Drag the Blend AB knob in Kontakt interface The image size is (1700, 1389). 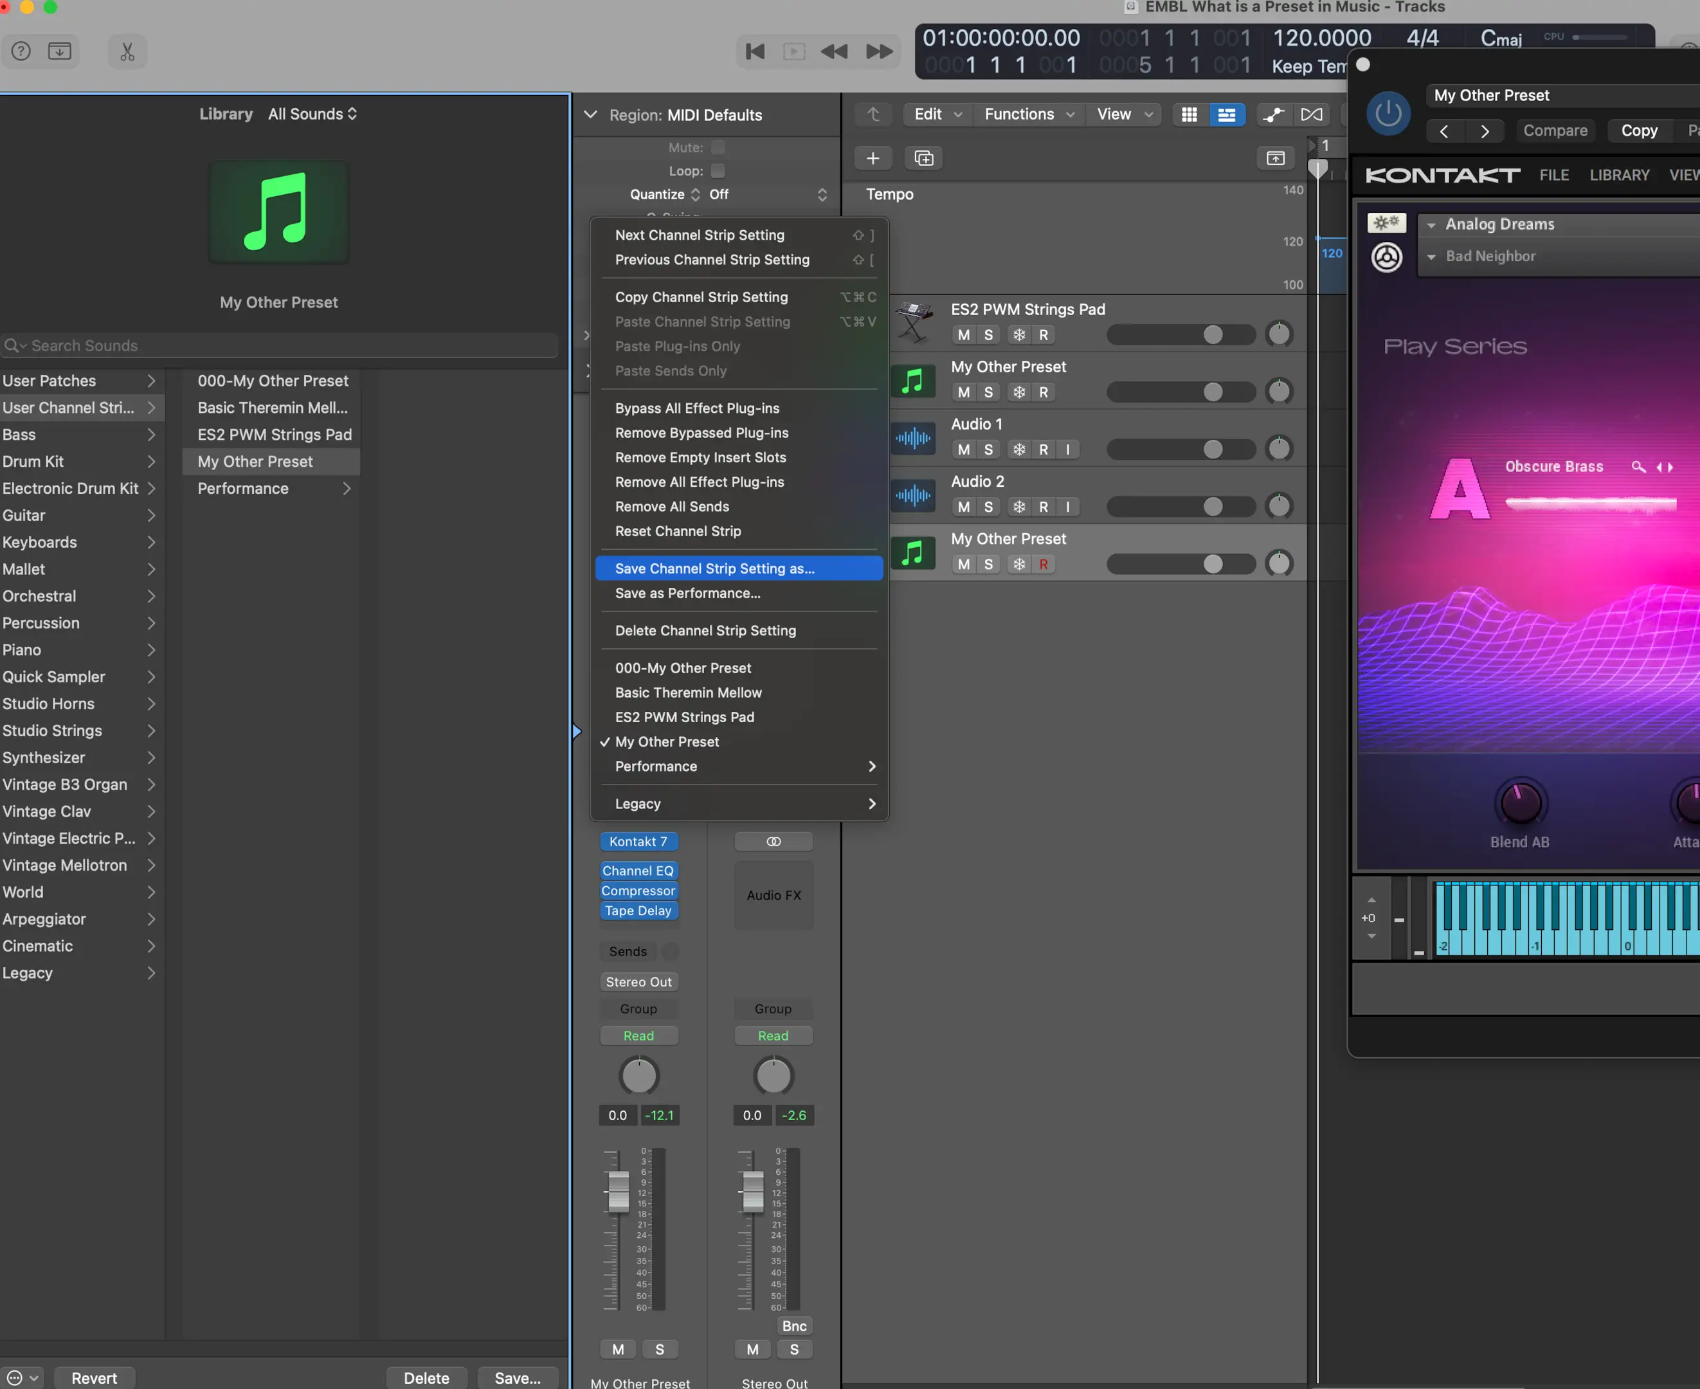[x=1519, y=802]
